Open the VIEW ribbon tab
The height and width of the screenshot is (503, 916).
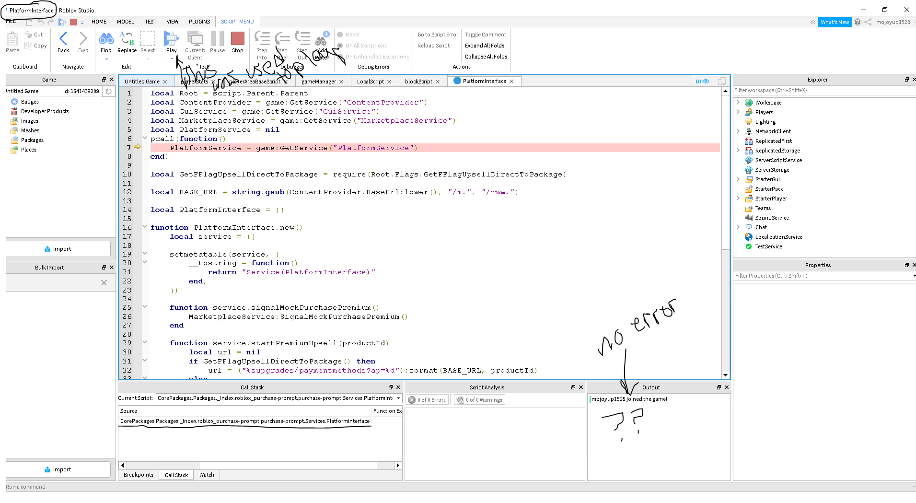pyautogui.click(x=173, y=22)
